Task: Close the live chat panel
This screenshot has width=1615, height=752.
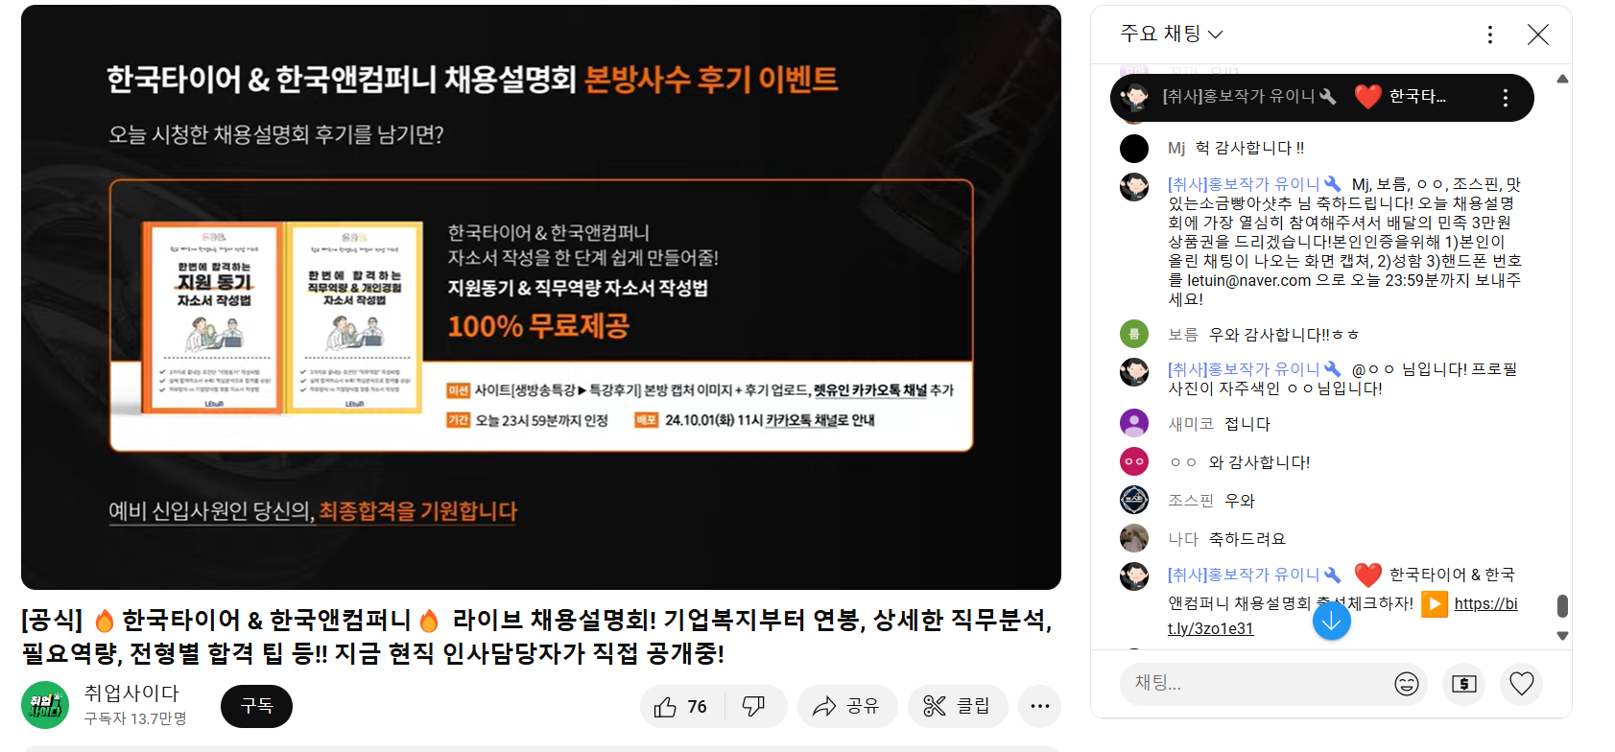Action: click(x=1537, y=35)
